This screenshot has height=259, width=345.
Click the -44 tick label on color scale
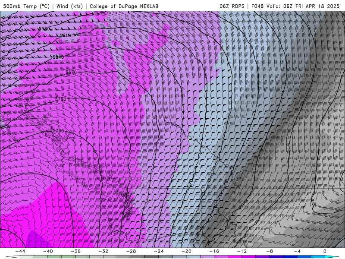pyautogui.click(x=20, y=251)
